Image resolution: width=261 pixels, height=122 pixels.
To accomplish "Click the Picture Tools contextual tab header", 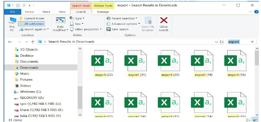I will [x=103, y=6].
